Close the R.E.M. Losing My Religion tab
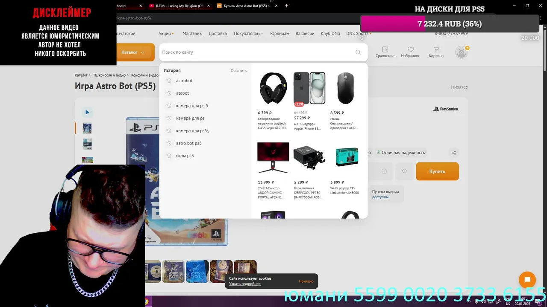547x307 pixels. (x=208, y=6)
